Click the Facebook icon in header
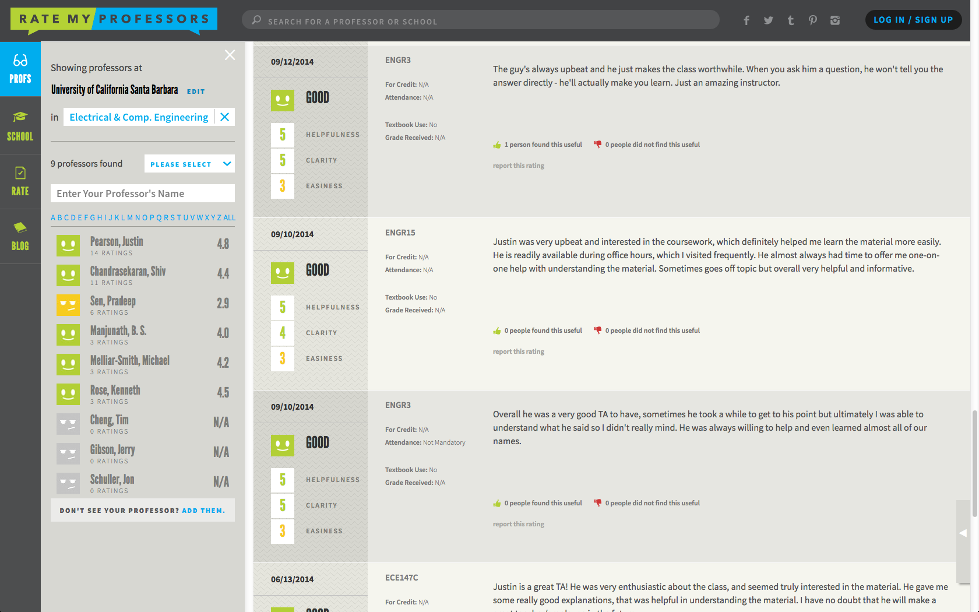 (746, 20)
